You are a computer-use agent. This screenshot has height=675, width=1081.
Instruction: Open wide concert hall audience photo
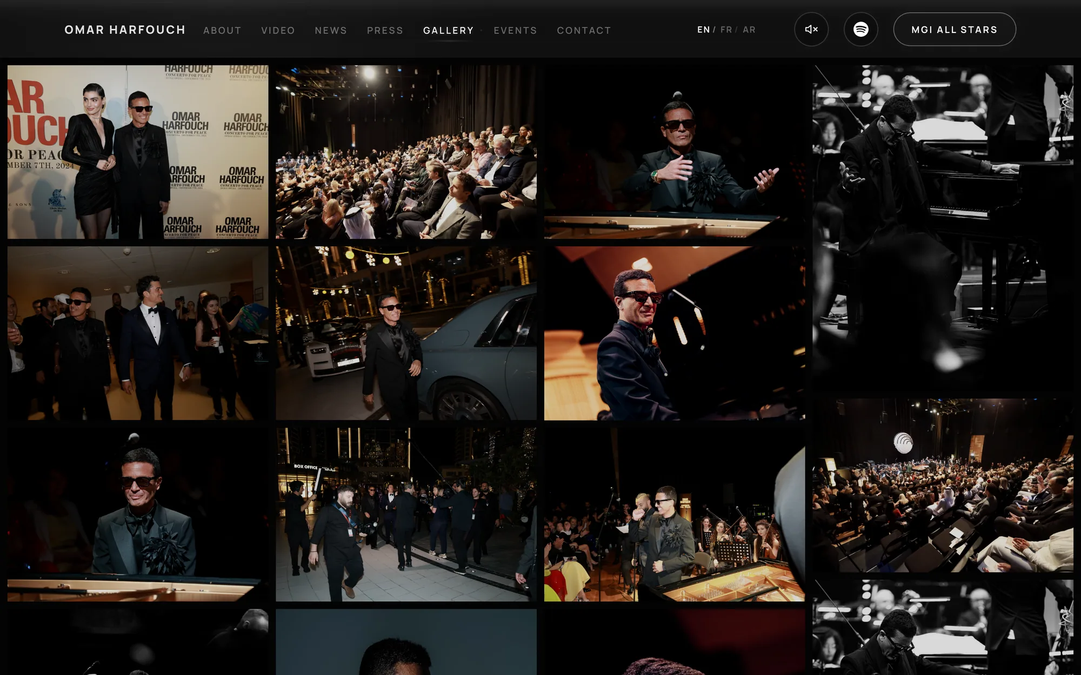click(943, 485)
